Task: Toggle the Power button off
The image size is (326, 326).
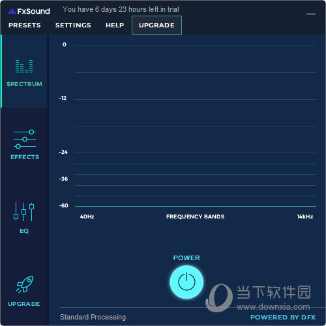Action: (186, 282)
